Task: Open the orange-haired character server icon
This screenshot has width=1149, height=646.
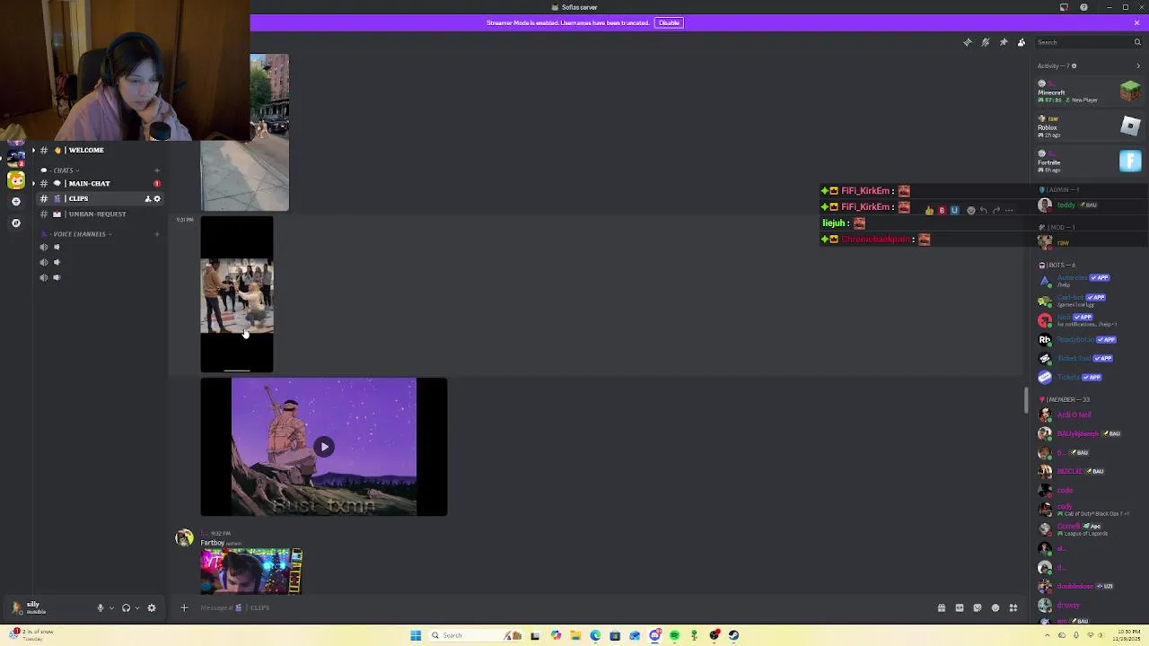Action: pyautogui.click(x=16, y=179)
